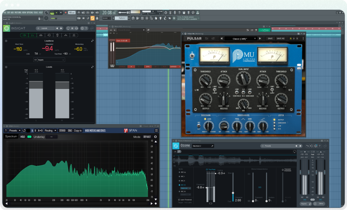Click HIDE METERS AND STATS in SPAN
Screen dimensions: 347x210
[95, 130]
